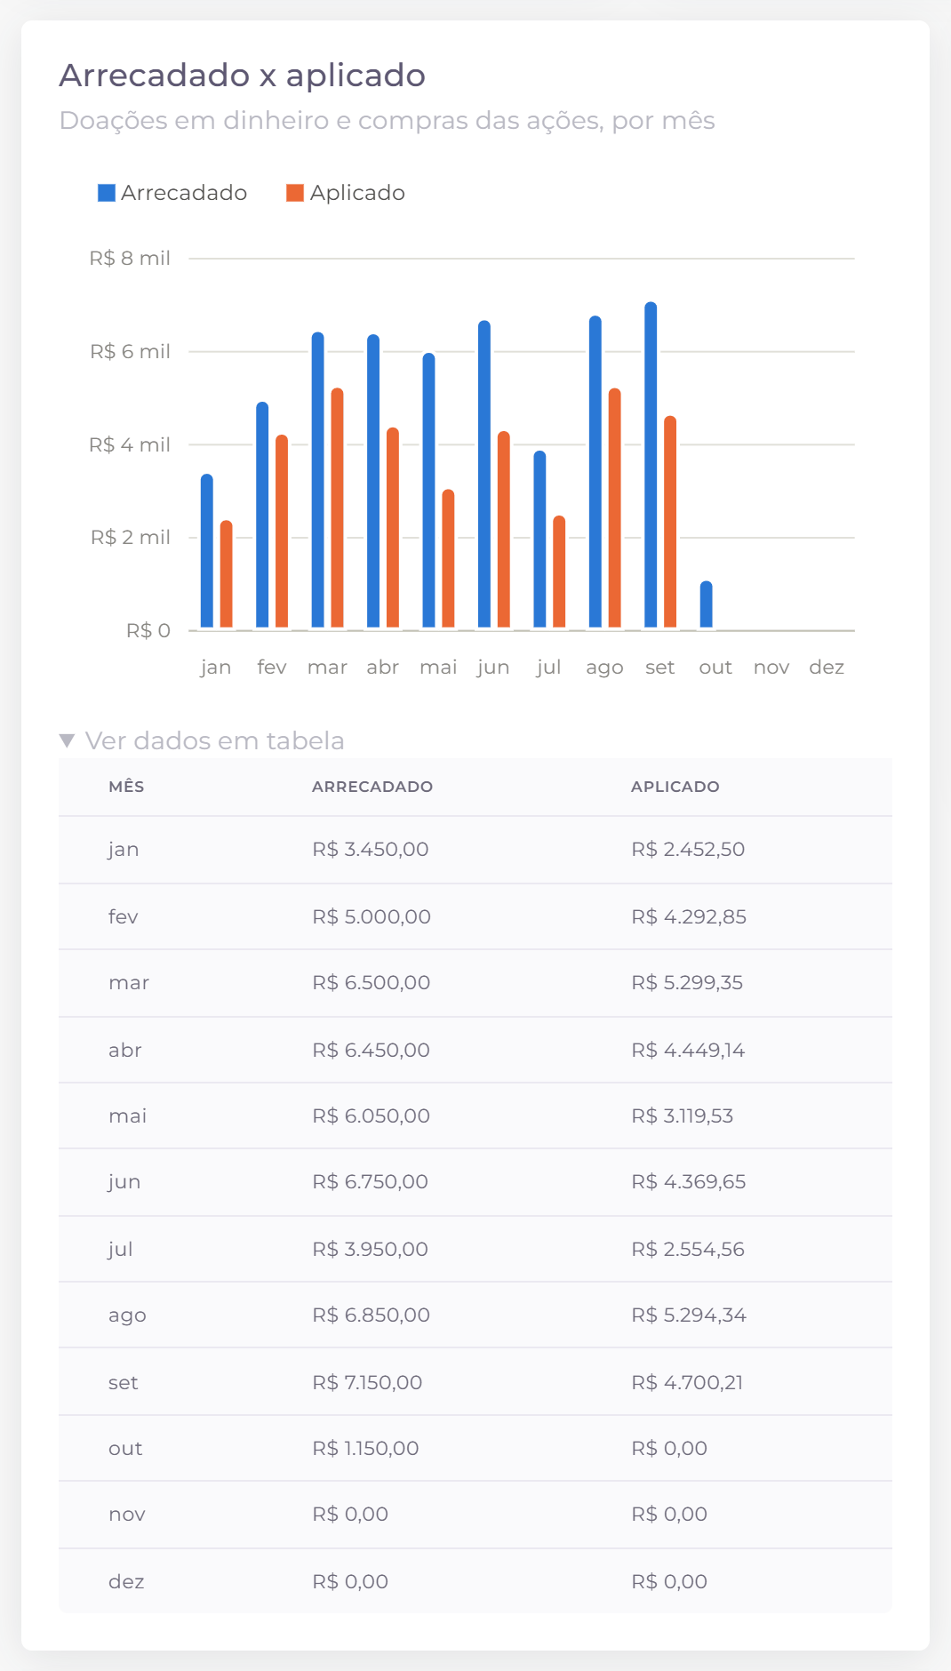This screenshot has height=1671, width=951.
Task: Click the 'Arrecadado x aplicado' heading
Action: 243,76
